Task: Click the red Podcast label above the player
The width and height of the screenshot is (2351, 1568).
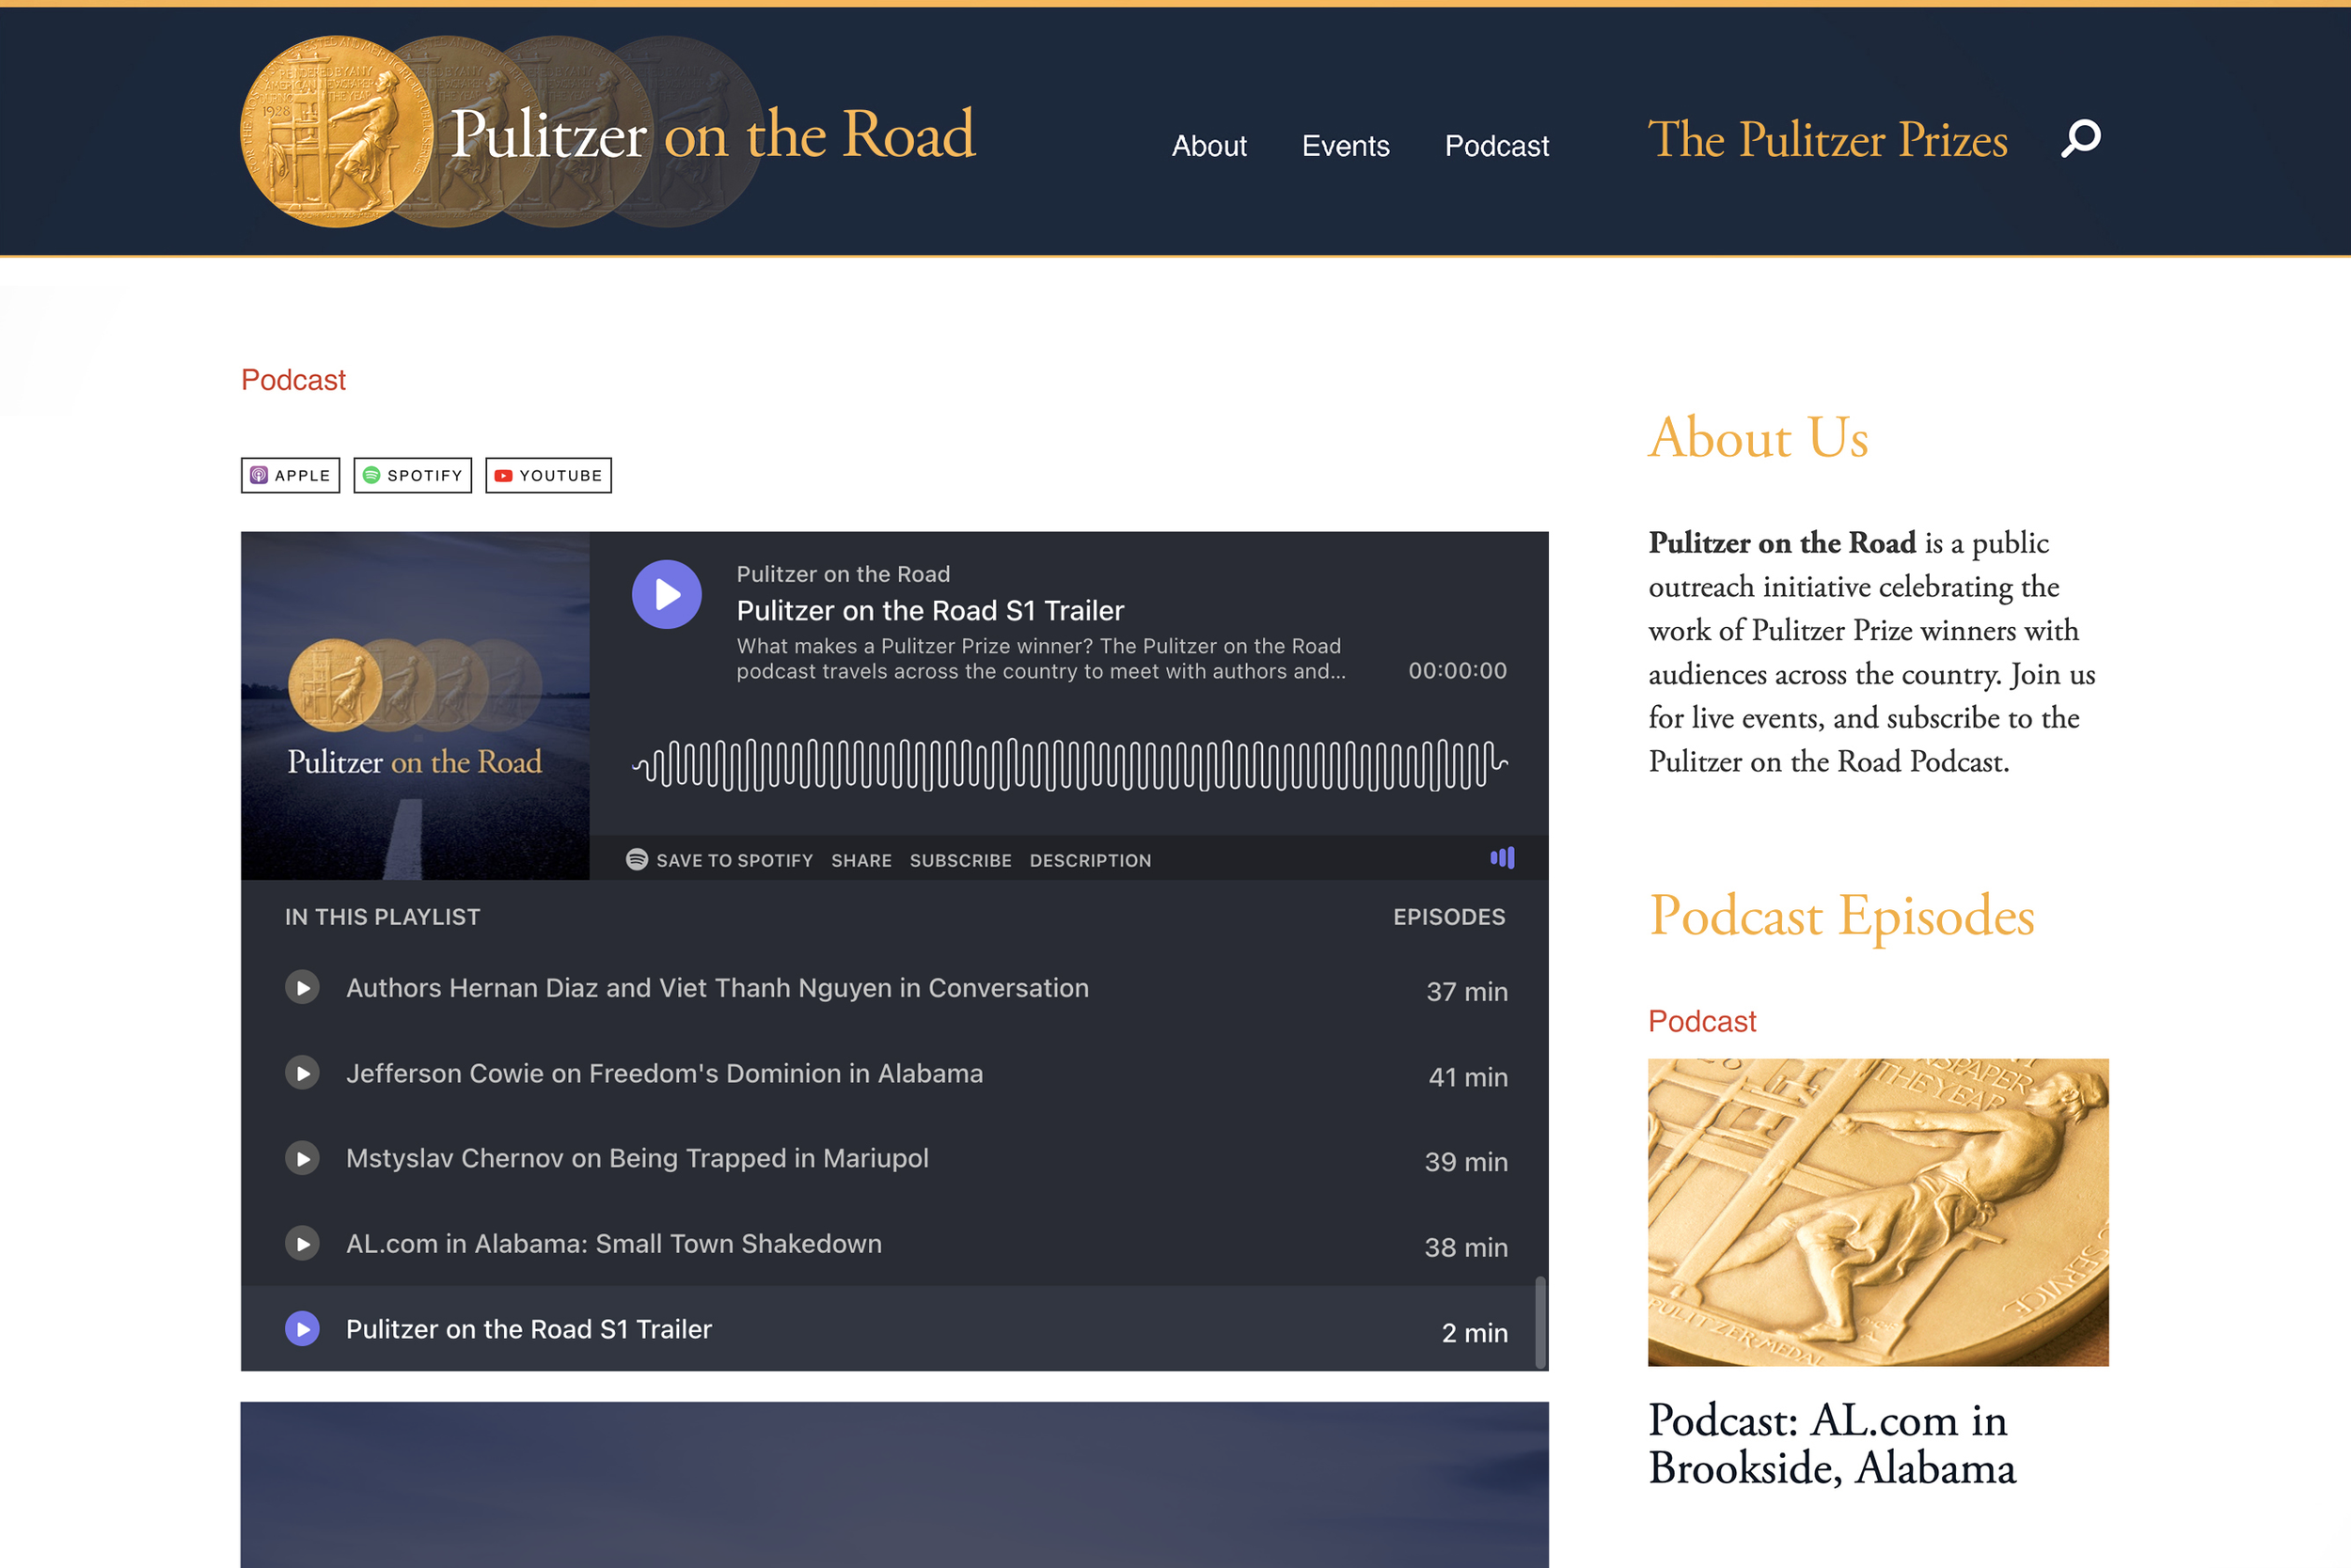Action: coord(293,380)
